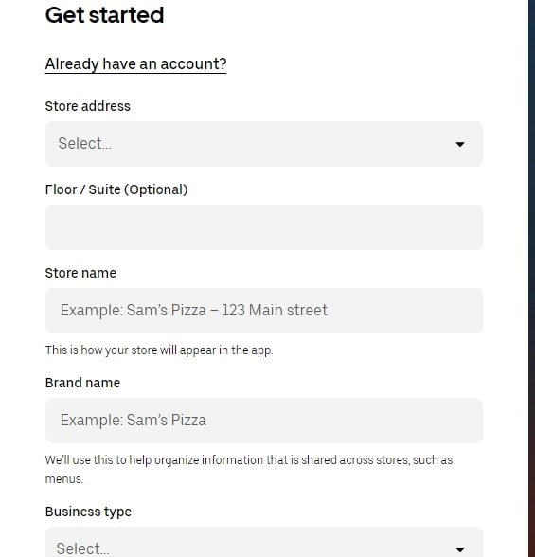Screen dimensions: 535x557
Task: Click the Store name field label
Action: pyautogui.click(x=80, y=273)
